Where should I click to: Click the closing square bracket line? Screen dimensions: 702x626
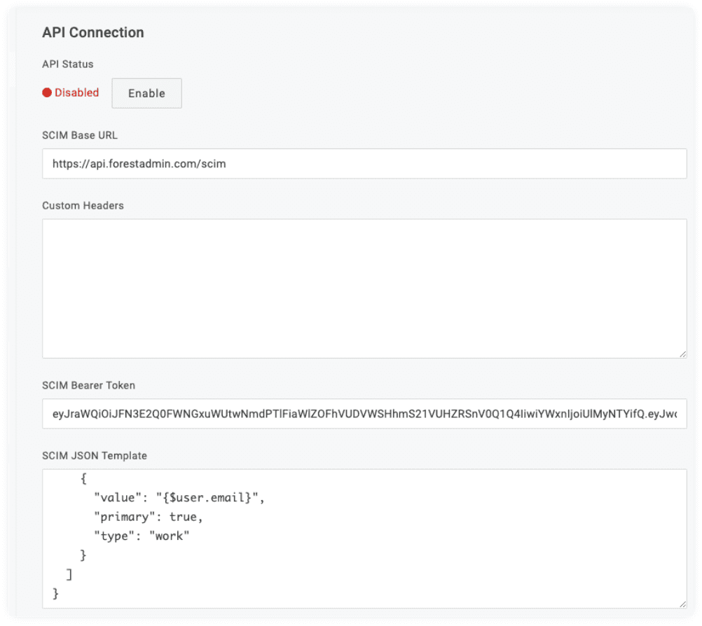tap(69, 574)
